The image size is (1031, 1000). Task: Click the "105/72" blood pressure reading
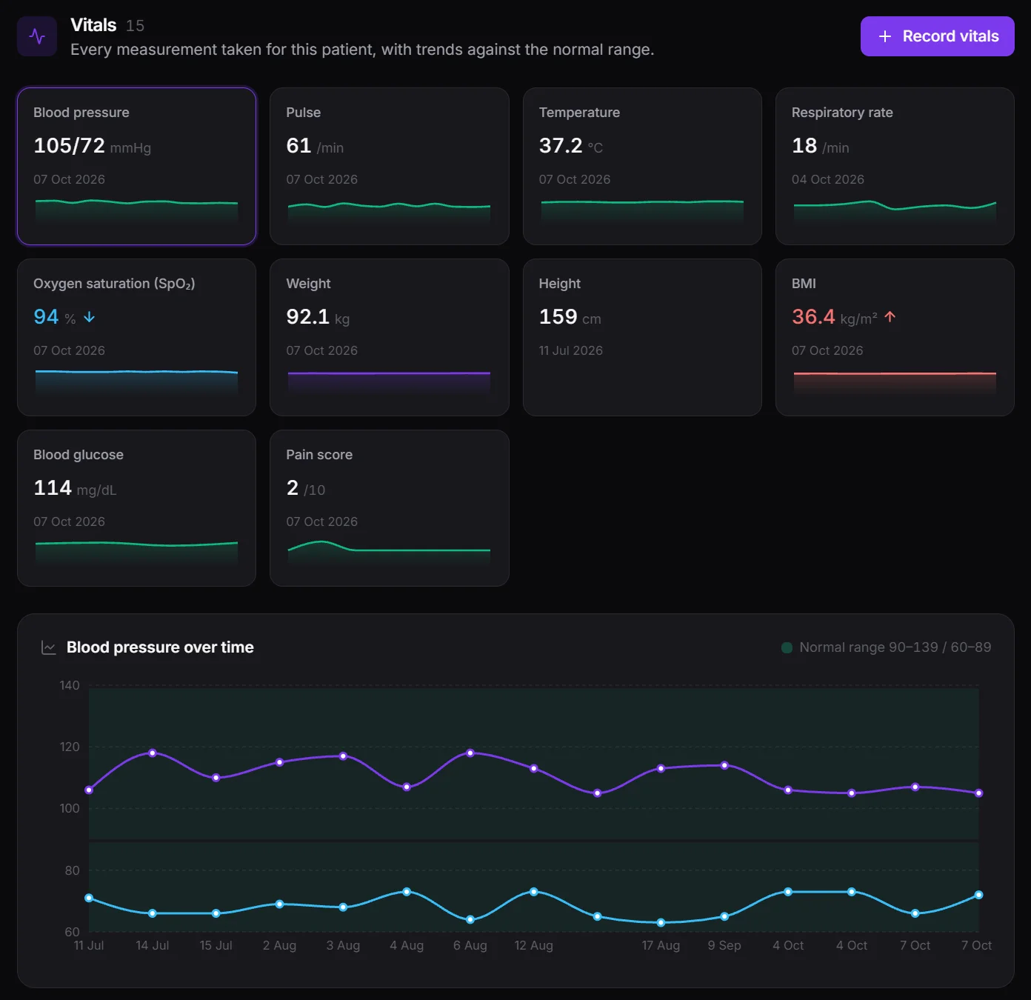(70, 146)
